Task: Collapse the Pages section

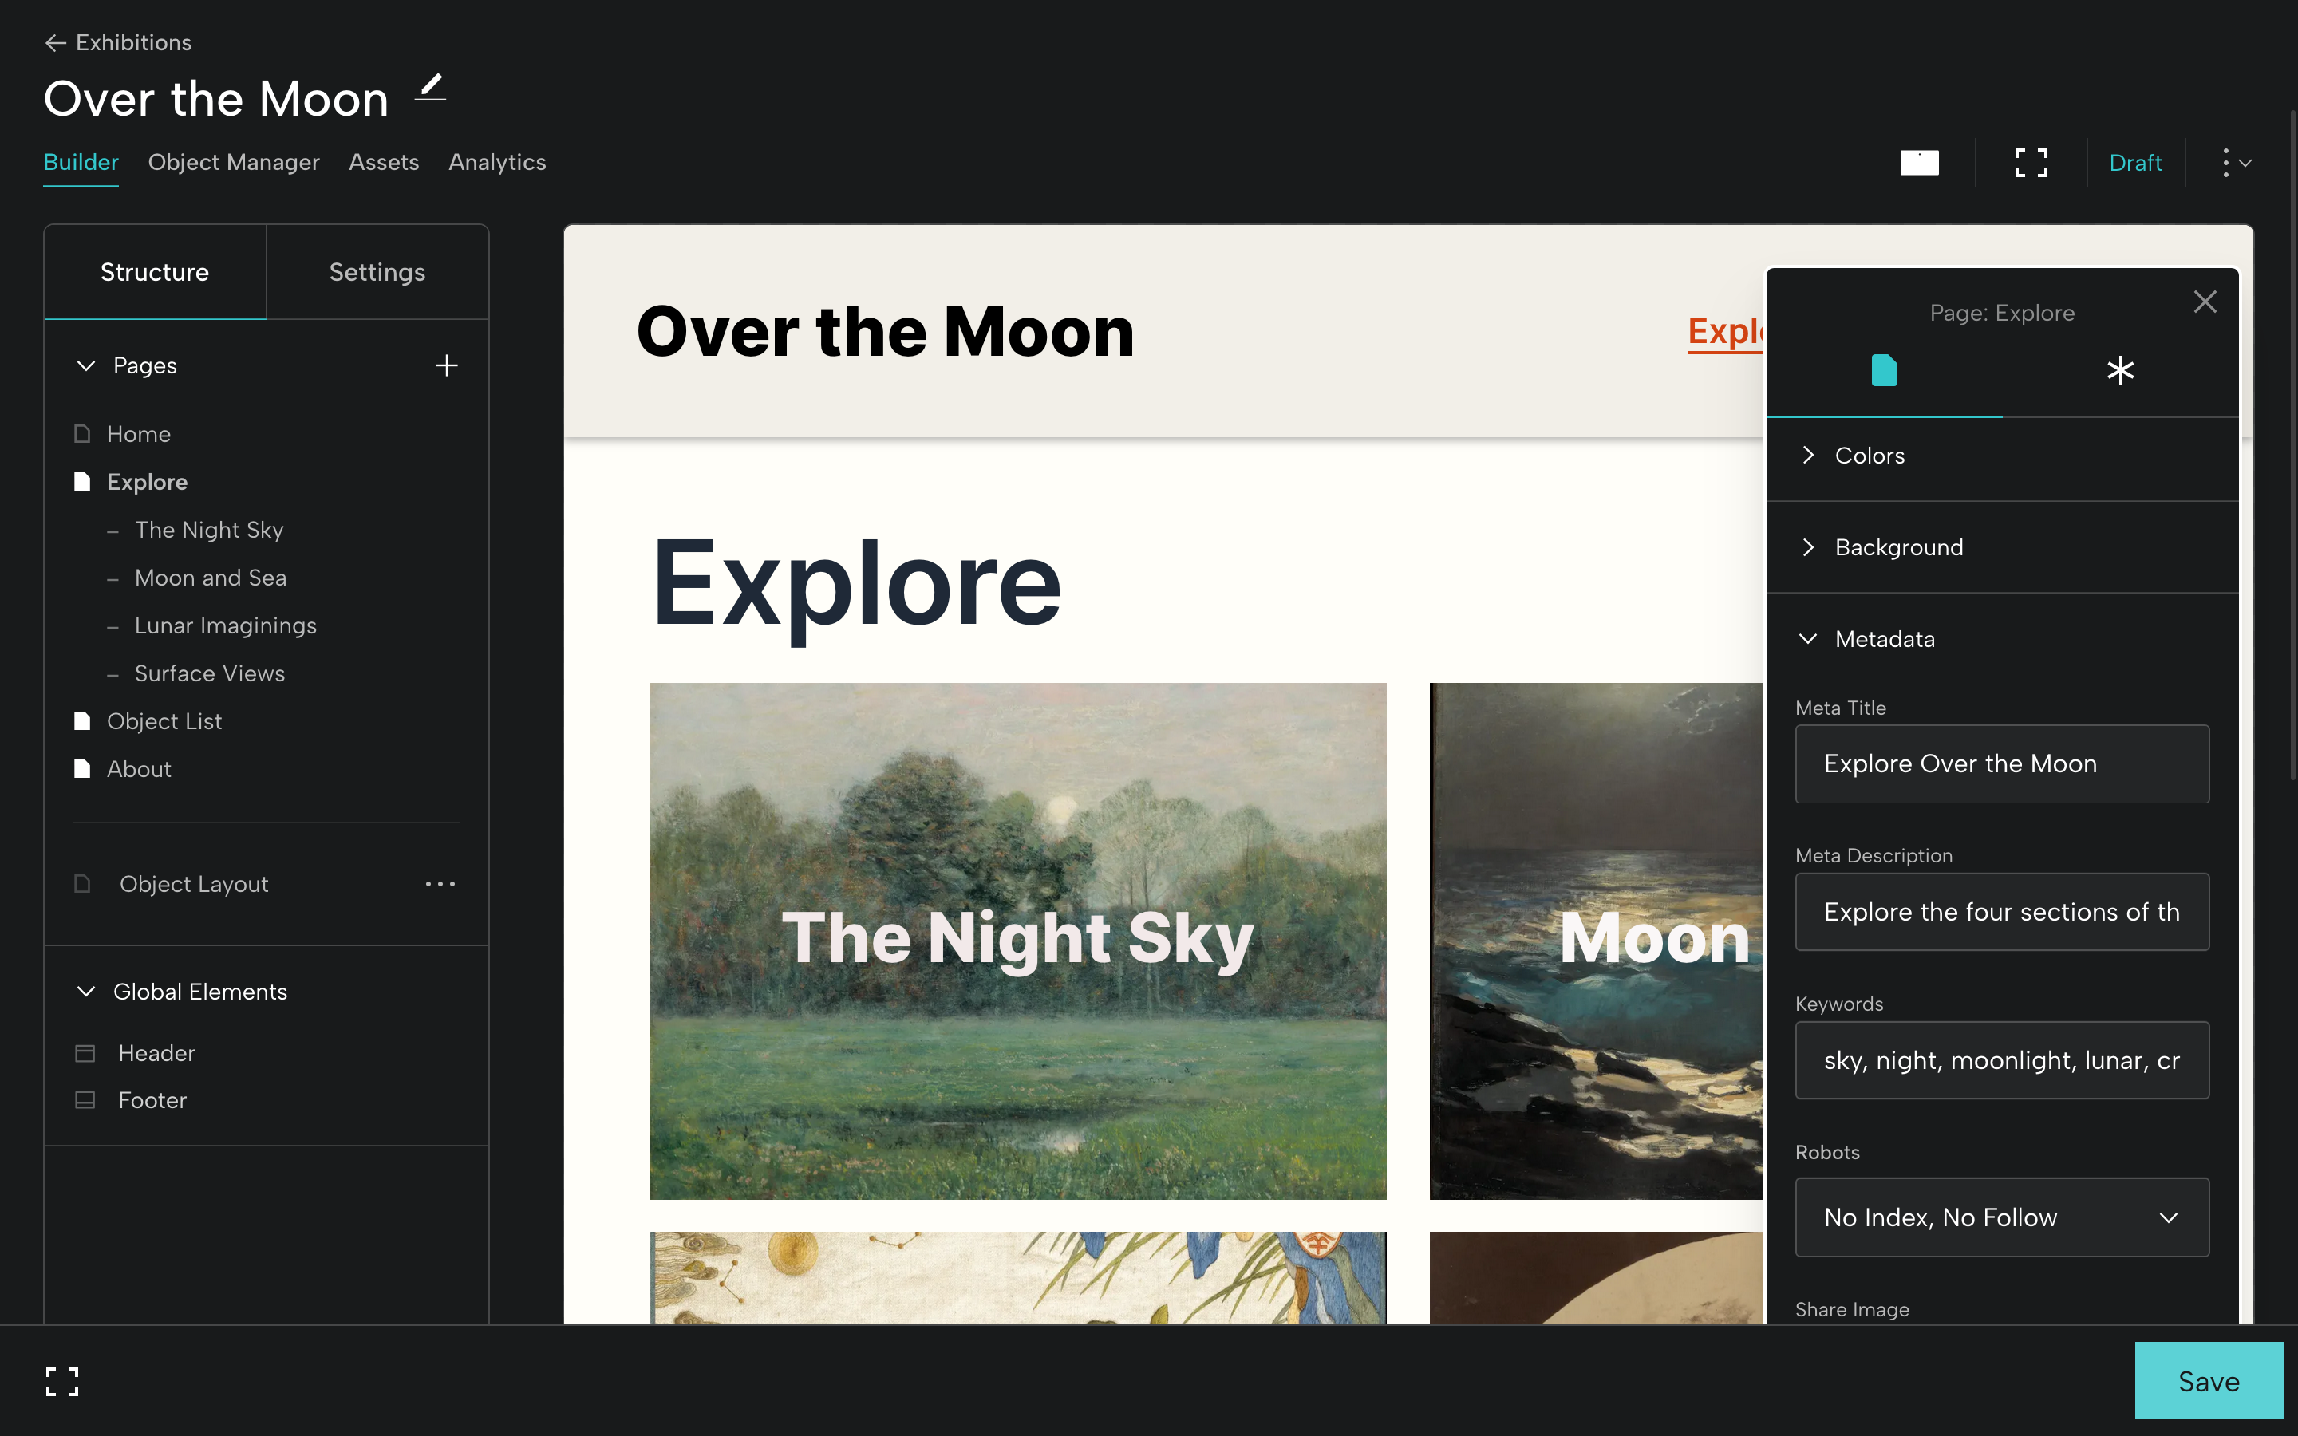Action: pos(85,365)
